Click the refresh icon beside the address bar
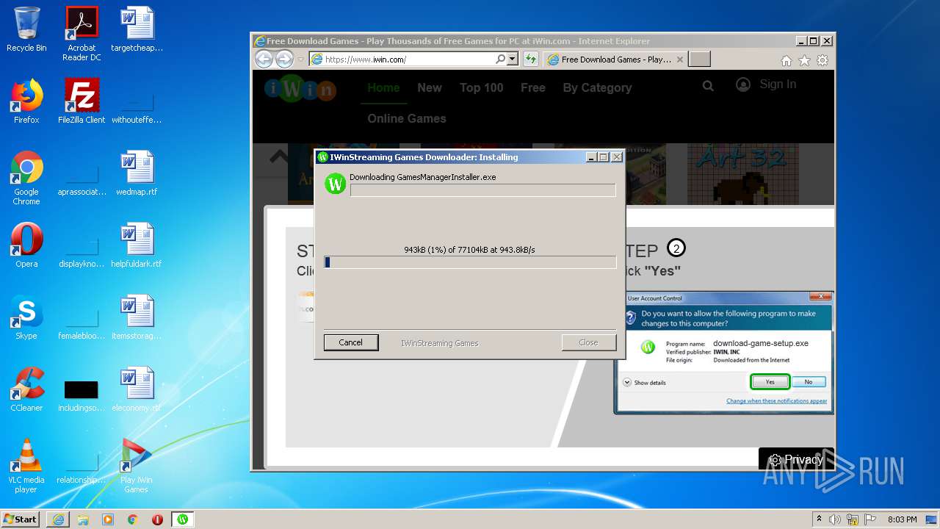Image resolution: width=940 pixels, height=529 pixels. 530,60
